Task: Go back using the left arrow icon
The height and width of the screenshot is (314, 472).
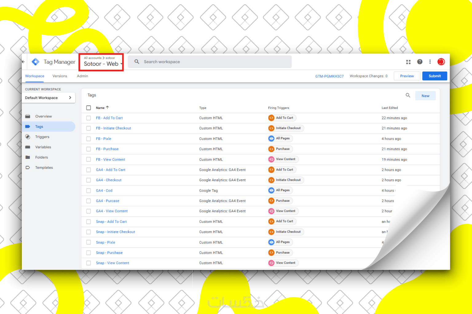Action: 23,62
